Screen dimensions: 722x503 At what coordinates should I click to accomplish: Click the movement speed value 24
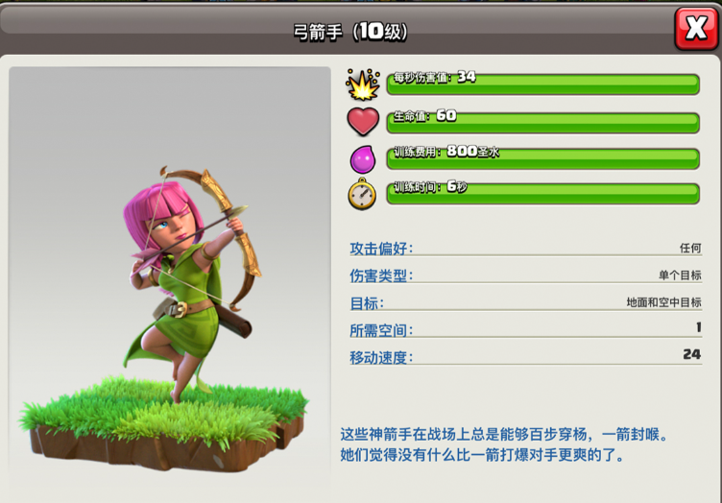[x=692, y=354]
